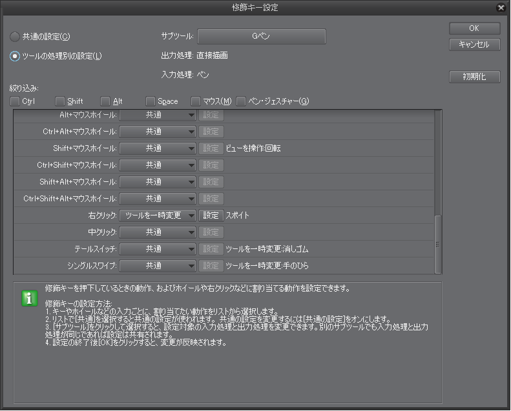Open the Ctrl+Shift+Alt+マウスホイール dropdown
The height and width of the screenshot is (411, 511).
[158, 199]
